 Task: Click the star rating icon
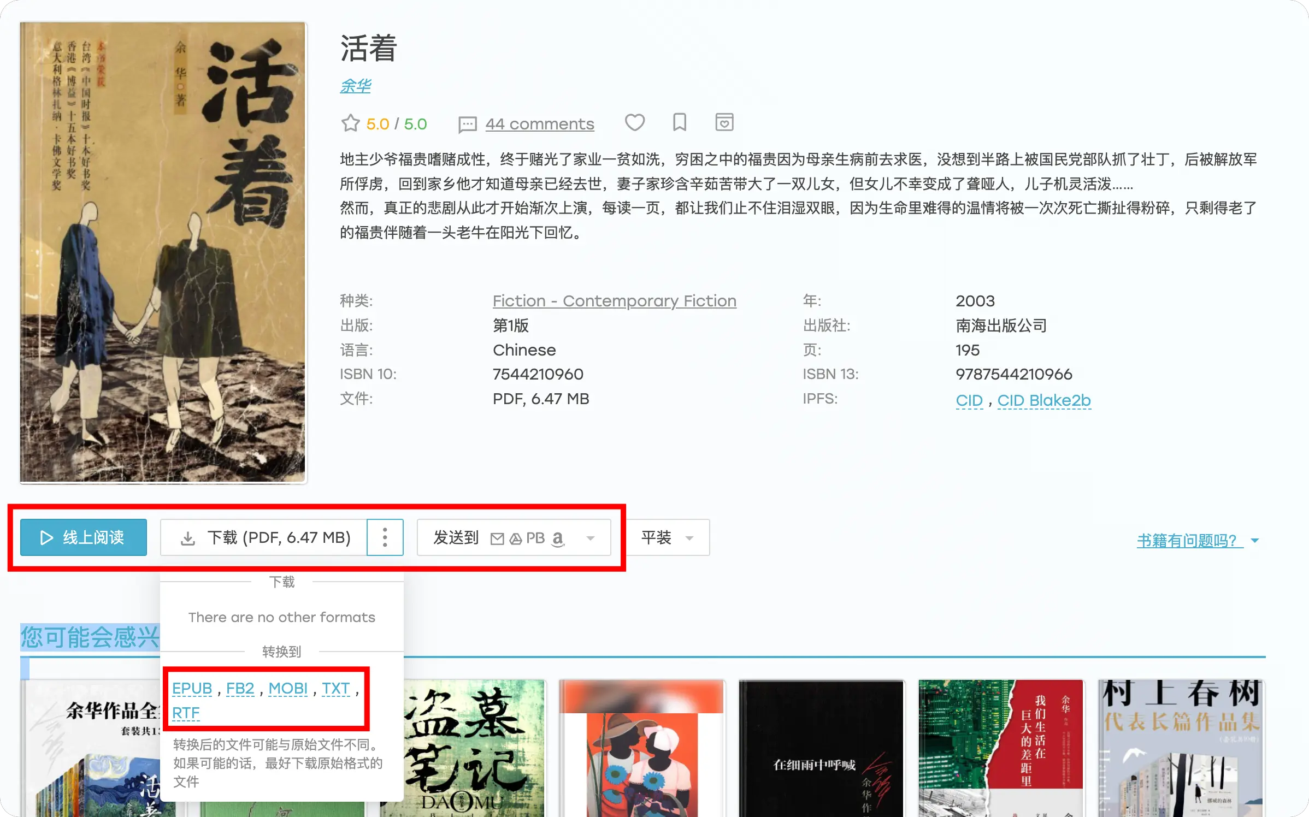[350, 123]
